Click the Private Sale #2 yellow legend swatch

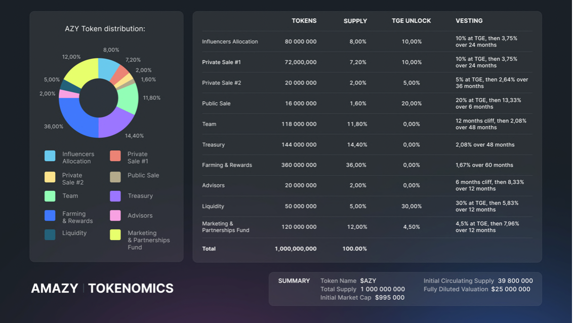coord(50,177)
